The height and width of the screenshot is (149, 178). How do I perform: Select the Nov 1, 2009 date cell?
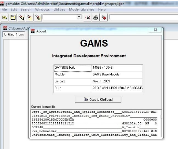117,82
